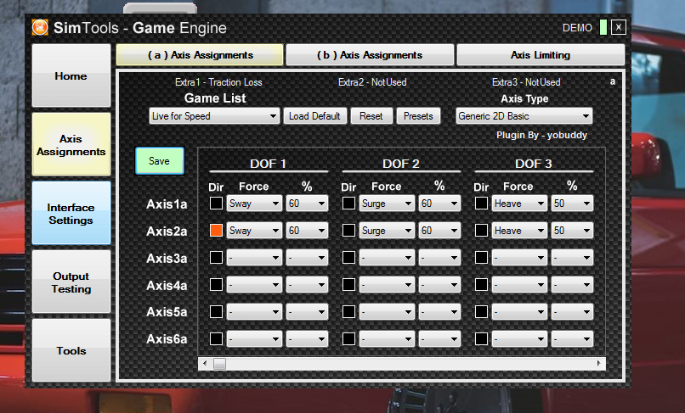This screenshot has width=685, height=413.
Task: Toggle Axis1a DOF 1 direction box
Action: (x=216, y=204)
